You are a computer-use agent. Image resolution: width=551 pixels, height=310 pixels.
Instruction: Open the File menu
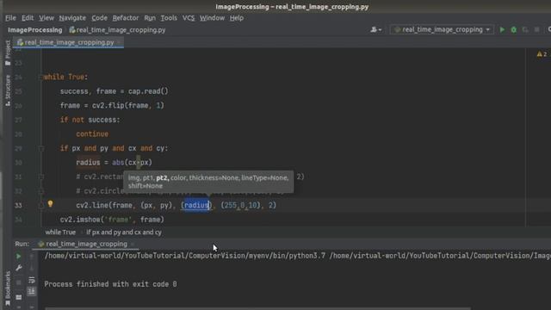pyautogui.click(x=10, y=18)
